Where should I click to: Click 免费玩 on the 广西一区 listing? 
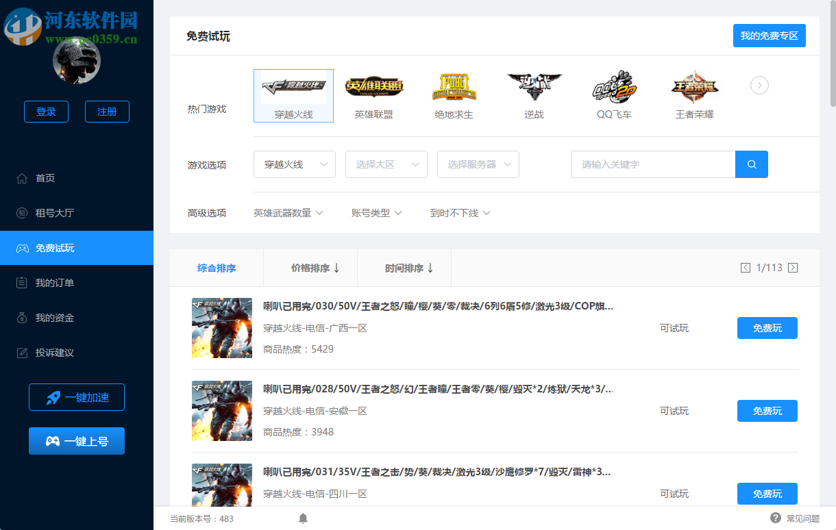pyautogui.click(x=767, y=328)
